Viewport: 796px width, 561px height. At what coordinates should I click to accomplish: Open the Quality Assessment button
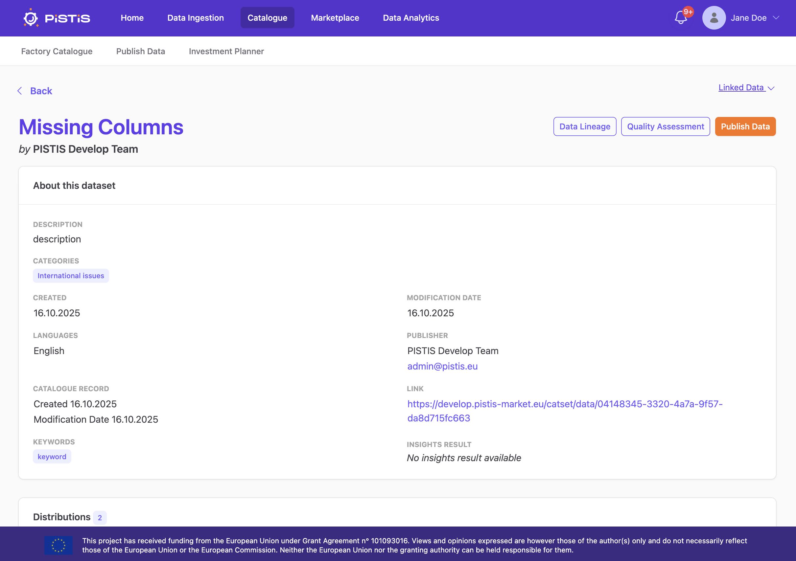tap(665, 126)
